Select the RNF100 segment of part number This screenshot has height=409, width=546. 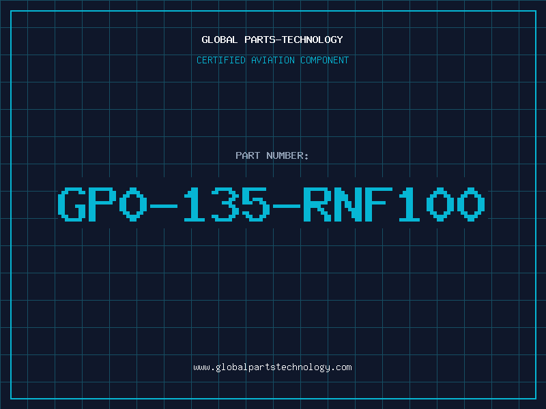(394, 204)
